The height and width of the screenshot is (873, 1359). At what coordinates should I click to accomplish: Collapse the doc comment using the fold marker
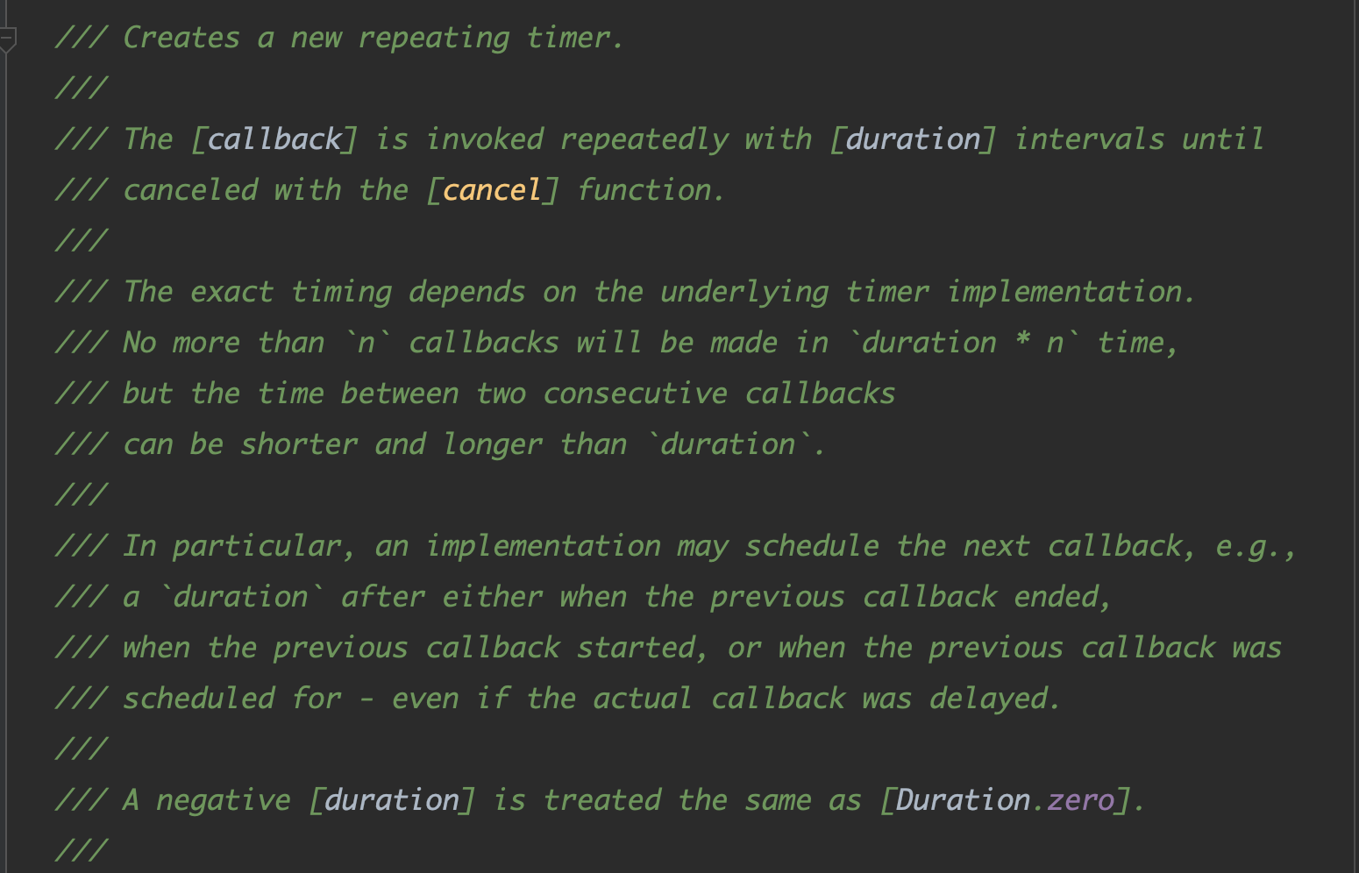(x=8, y=39)
